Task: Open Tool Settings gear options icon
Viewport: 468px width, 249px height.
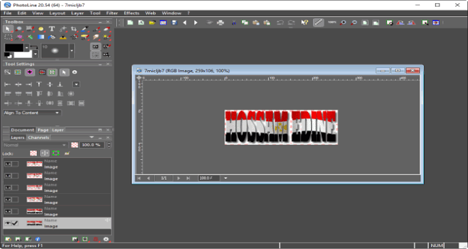Action: coord(75,72)
